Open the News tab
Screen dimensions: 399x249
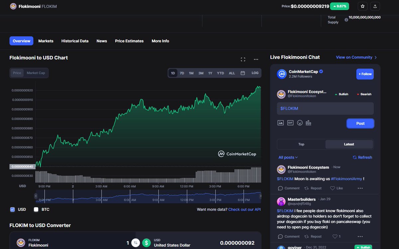point(102,41)
